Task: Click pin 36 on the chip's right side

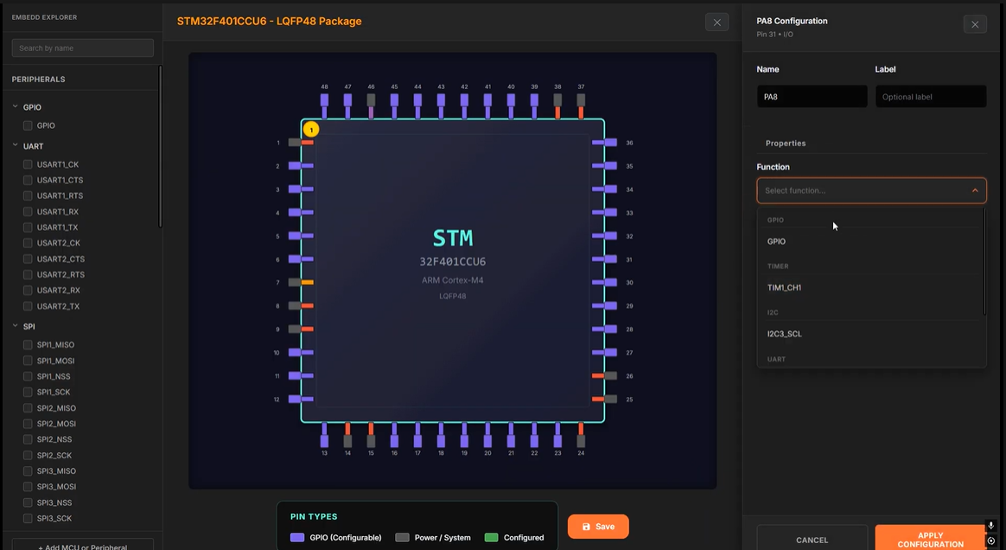Action: click(604, 143)
